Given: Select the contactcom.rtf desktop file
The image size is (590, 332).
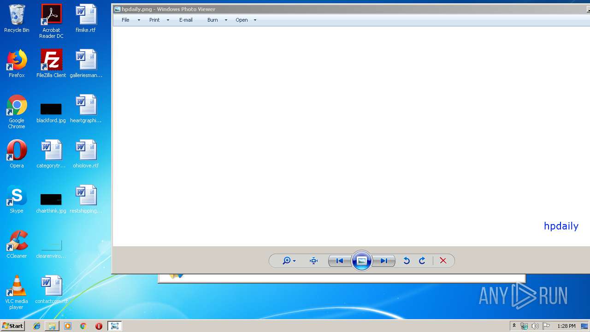Looking at the screenshot, I should point(51,290).
